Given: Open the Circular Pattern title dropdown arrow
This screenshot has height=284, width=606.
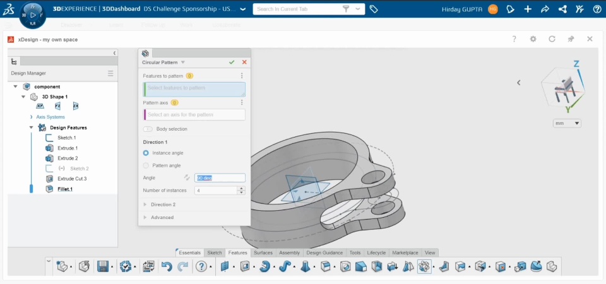Looking at the screenshot, I should click(x=183, y=62).
